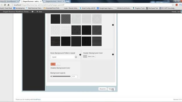Close the Inbox browser tab
182x102 pixels.
coord(18,1)
